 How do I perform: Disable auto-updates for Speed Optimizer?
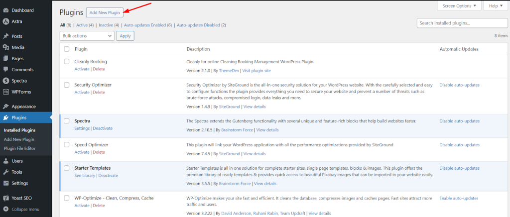(459, 144)
